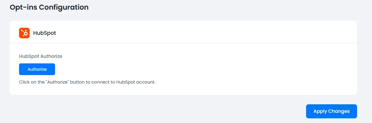Click the Opt-ins Configuration heading

click(x=49, y=7)
